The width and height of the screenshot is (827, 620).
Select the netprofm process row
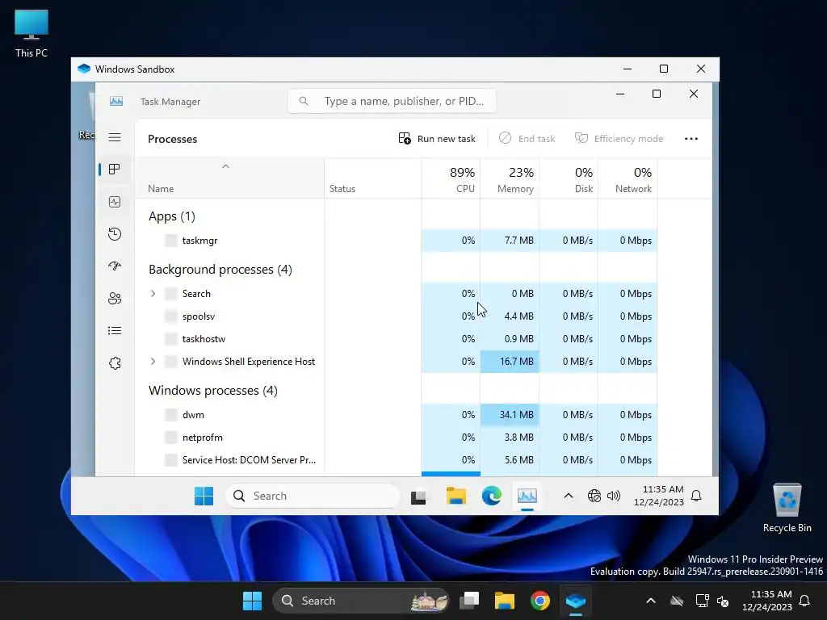(x=396, y=438)
